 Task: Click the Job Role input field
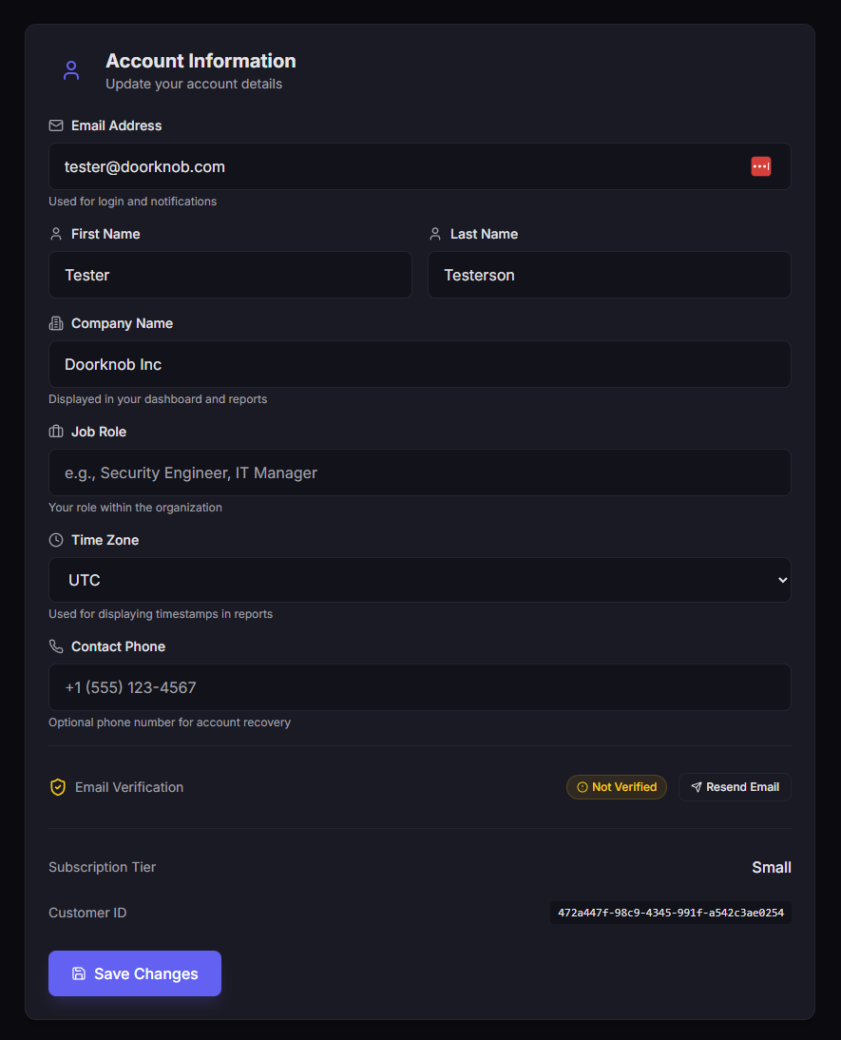(420, 472)
